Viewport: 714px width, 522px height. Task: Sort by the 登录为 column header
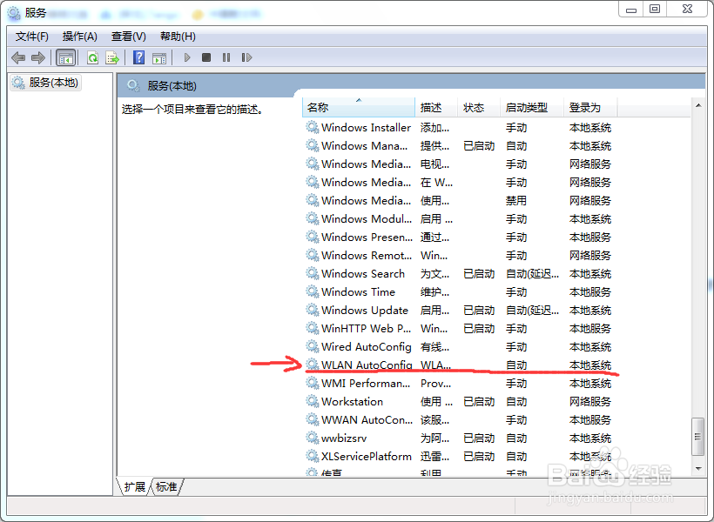(x=590, y=108)
